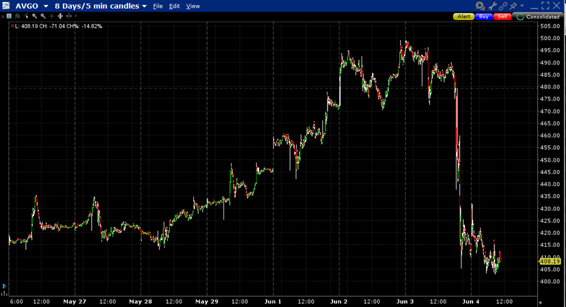Click the yellow 408.19 current price tag

[x=550, y=261]
